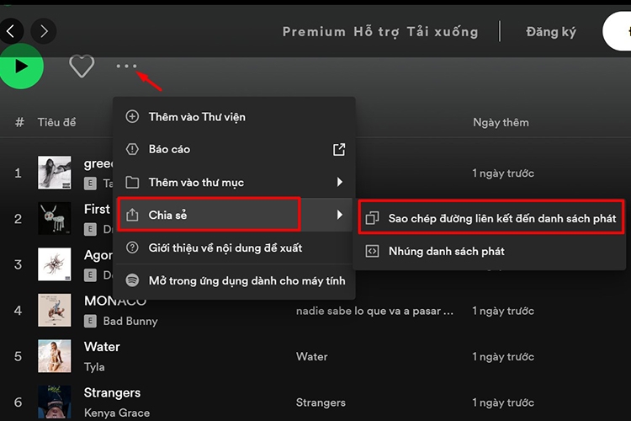Like playlist with the heart icon
Screen dimensions: 631x421
click(82, 66)
